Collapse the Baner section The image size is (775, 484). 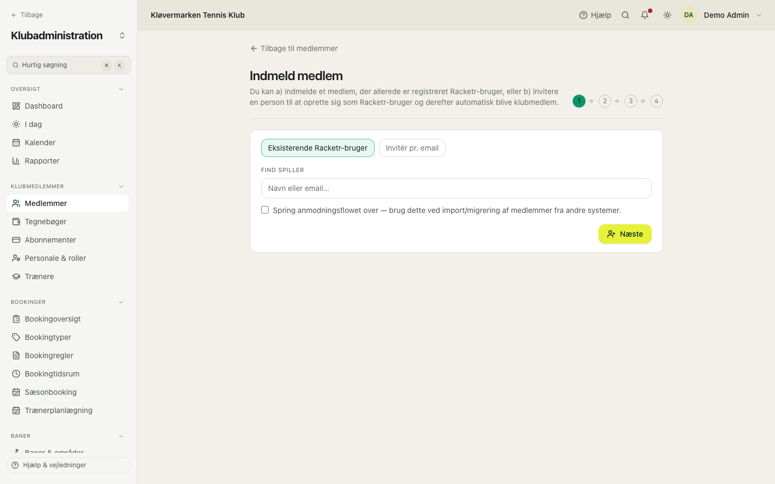(121, 436)
